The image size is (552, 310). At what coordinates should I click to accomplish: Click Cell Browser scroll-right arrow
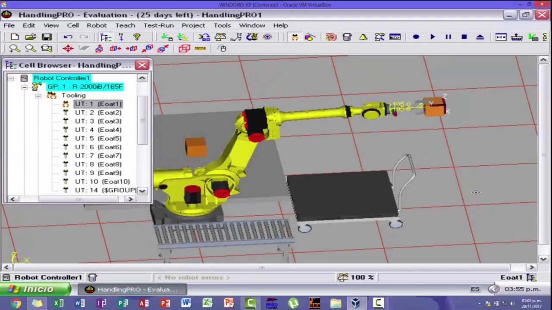tap(130, 199)
